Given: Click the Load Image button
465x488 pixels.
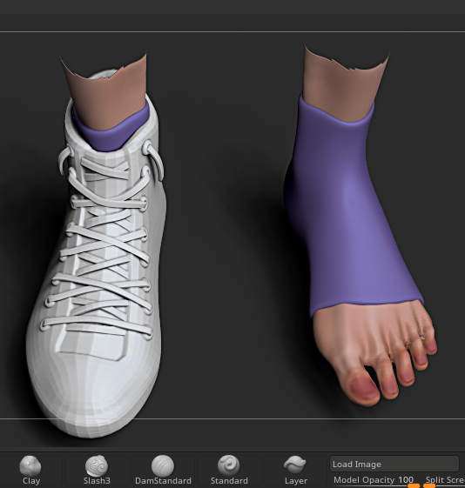Looking at the screenshot, I should tap(394, 464).
